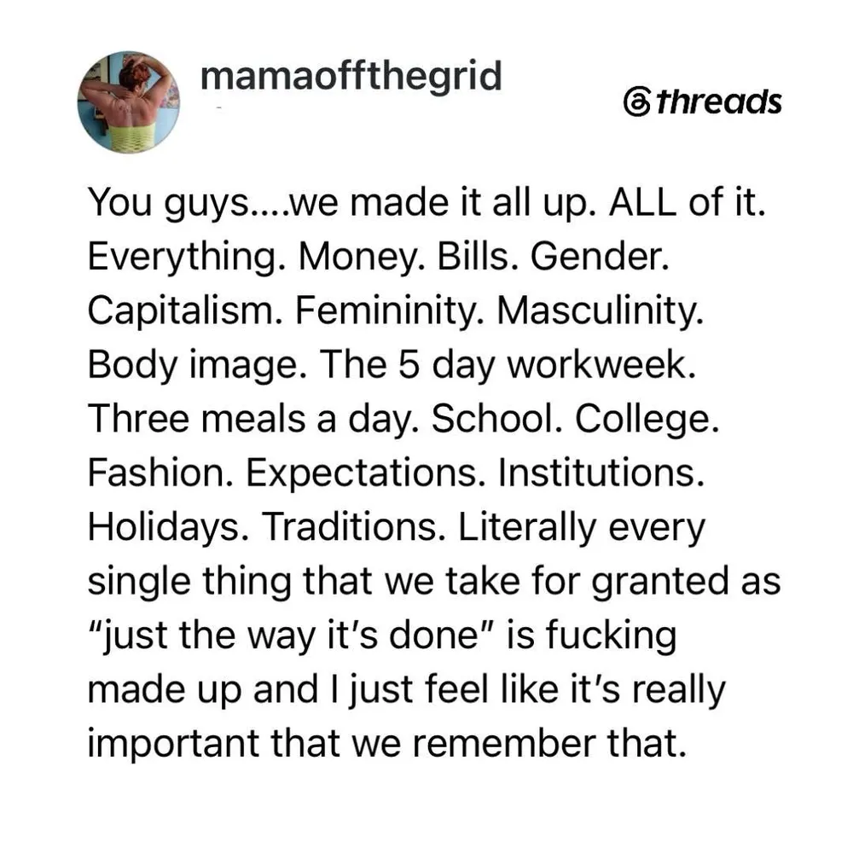This screenshot has height=853, width=853.
Task: Open mamaoffthegrid's profile picture
Action: pos(129,102)
